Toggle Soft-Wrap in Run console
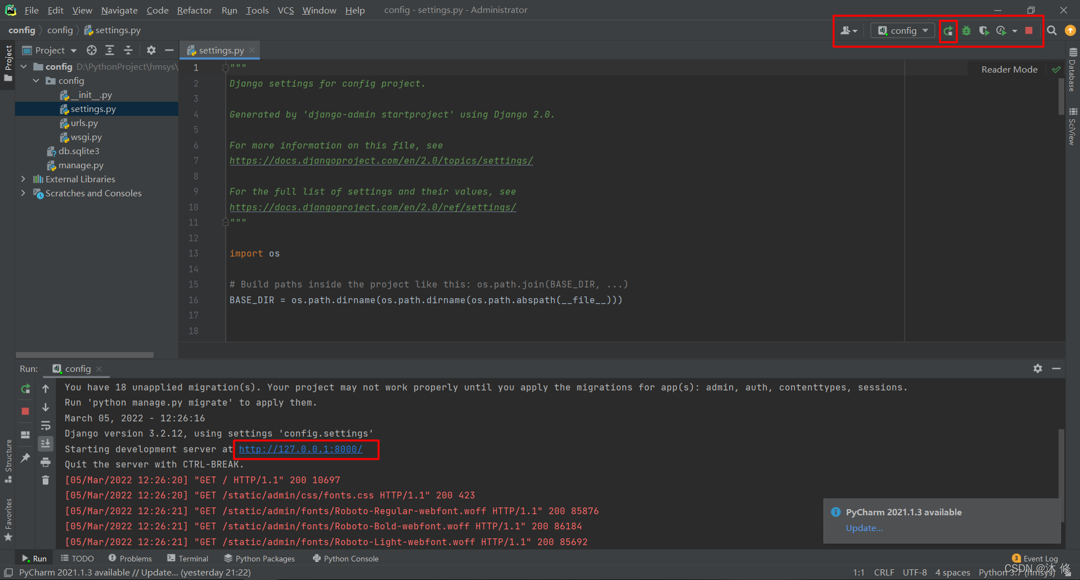This screenshot has height=580, width=1080. click(x=46, y=426)
